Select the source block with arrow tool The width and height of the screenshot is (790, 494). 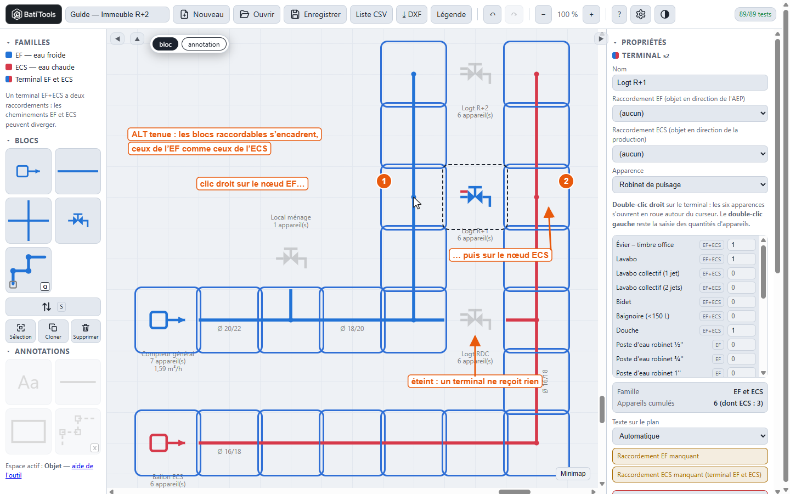pos(29,171)
